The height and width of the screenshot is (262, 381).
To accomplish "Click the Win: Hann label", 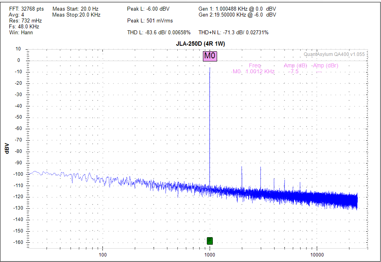I will click(x=21, y=33).
